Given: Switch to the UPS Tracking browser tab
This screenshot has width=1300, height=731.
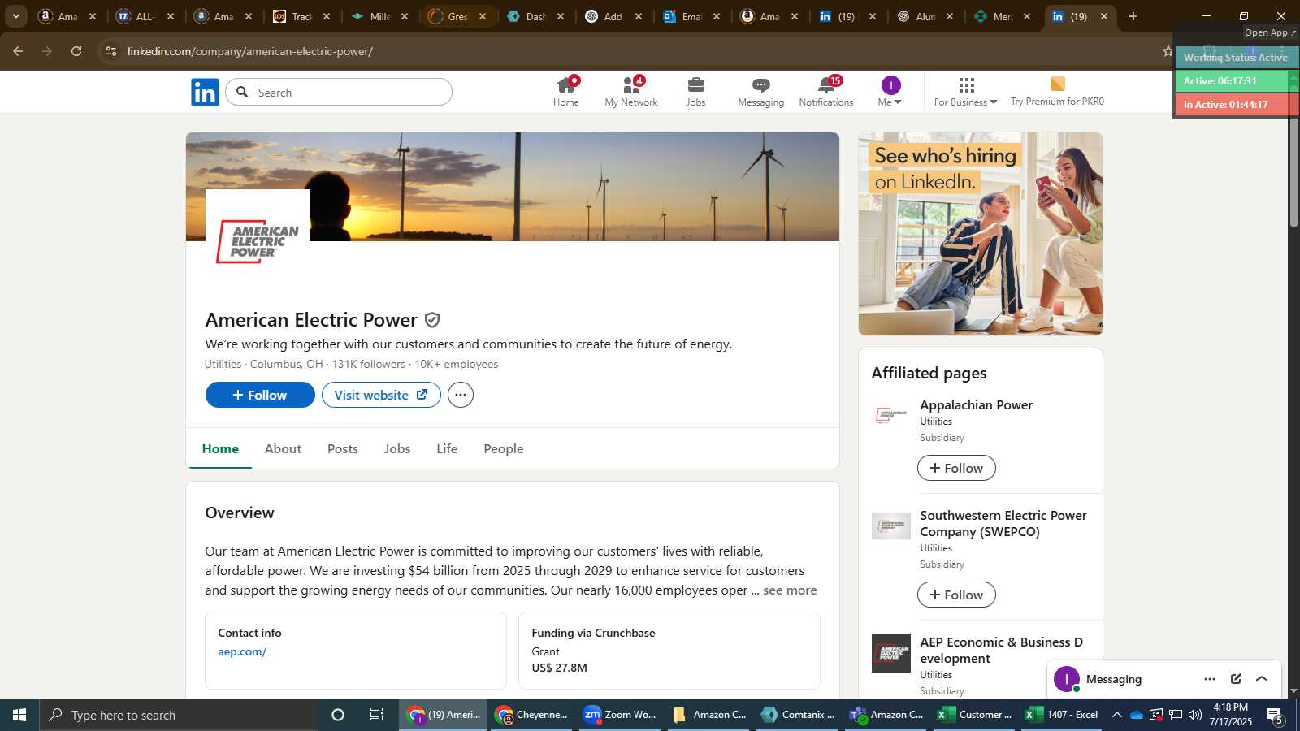Looking at the screenshot, I should click(x=301, y=16).
